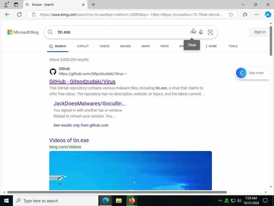Click the horizontal scrollbar thumb
The width and height of the screenshot is (274, 206).
coord(117,192)
